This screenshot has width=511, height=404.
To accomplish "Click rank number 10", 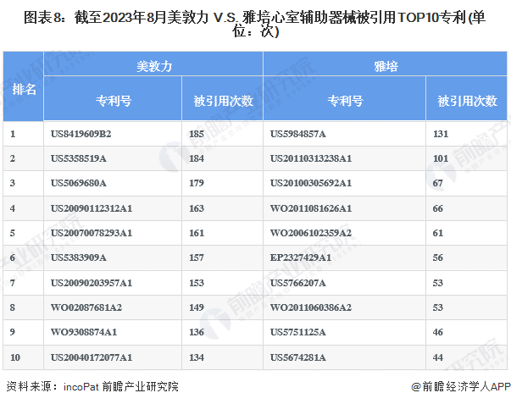I will click(x=15, y=357).
